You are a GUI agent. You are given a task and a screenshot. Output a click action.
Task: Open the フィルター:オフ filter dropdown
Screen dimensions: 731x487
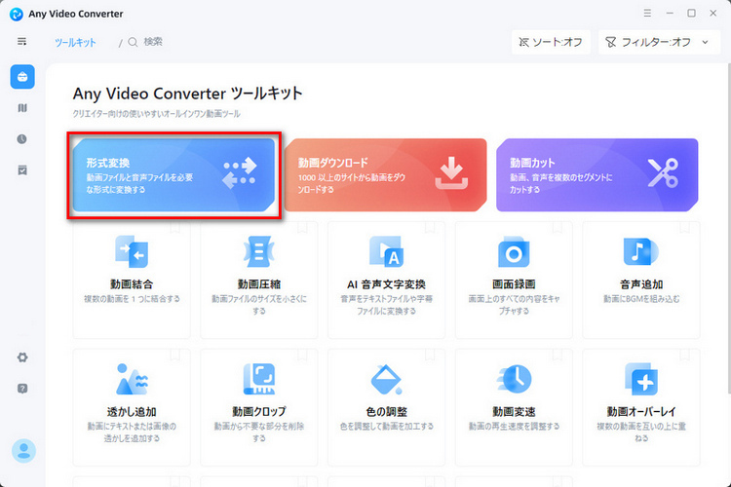(659, 43)
